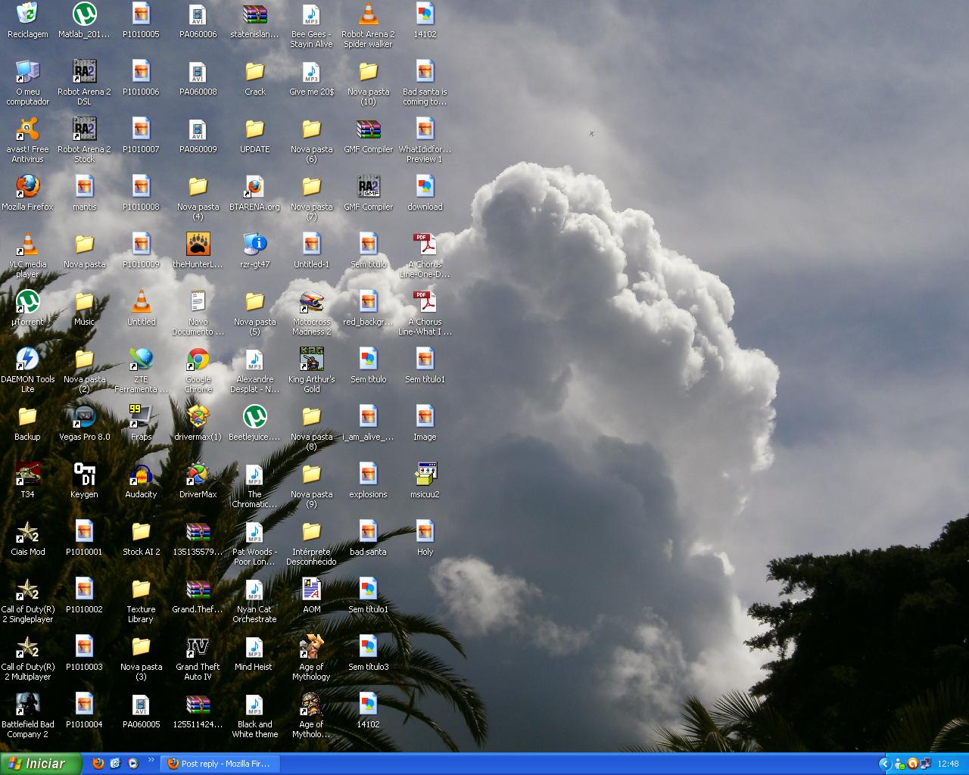This screenshot has height=775, width=969.
Task: Click the avast orange tray icon
Action: 912,764
